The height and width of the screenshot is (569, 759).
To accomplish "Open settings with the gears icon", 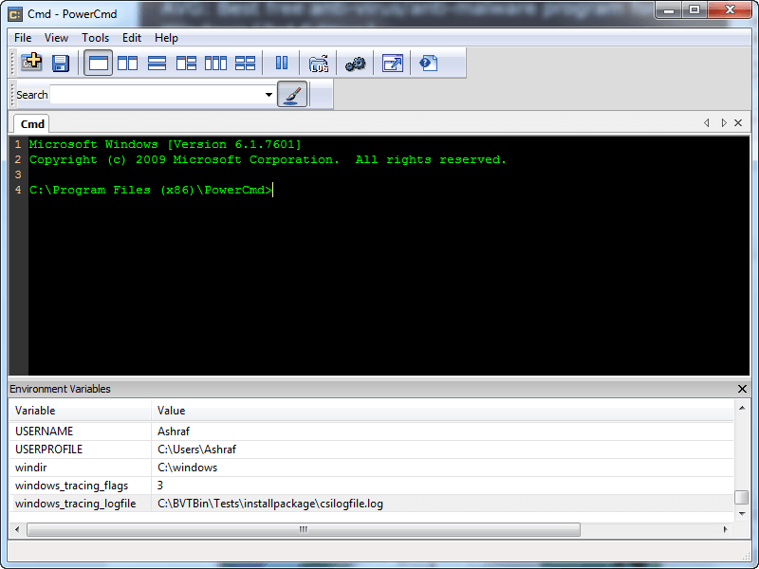I will pyautogui.click(x=355, y=64).
